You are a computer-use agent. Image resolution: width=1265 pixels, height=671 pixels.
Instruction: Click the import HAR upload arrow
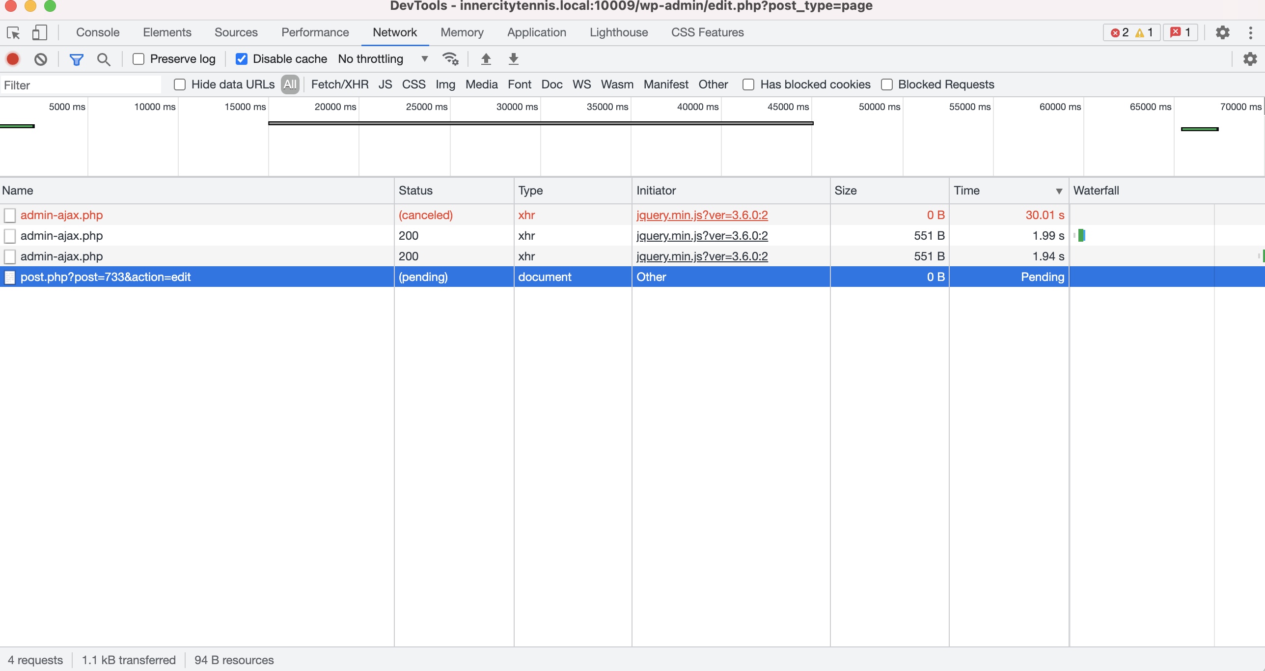click(486, 59)
